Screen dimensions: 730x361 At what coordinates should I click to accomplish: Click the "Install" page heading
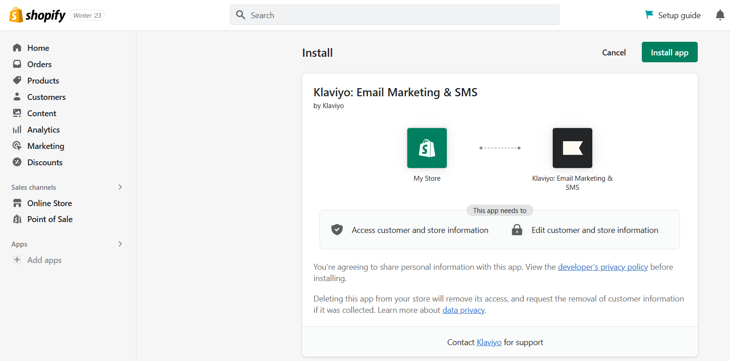317,53
